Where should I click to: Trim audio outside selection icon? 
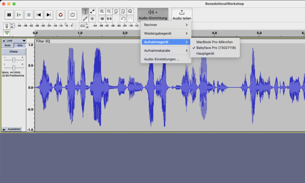tap(102, 19)
